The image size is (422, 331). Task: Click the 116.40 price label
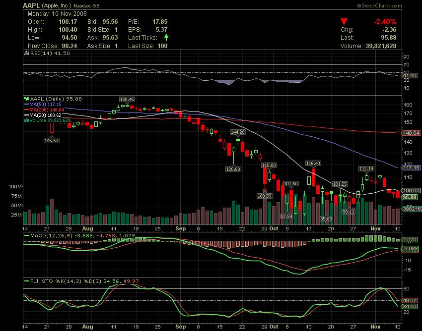[313, 163]
